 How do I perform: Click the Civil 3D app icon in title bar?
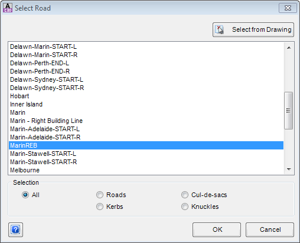point(8,8)
